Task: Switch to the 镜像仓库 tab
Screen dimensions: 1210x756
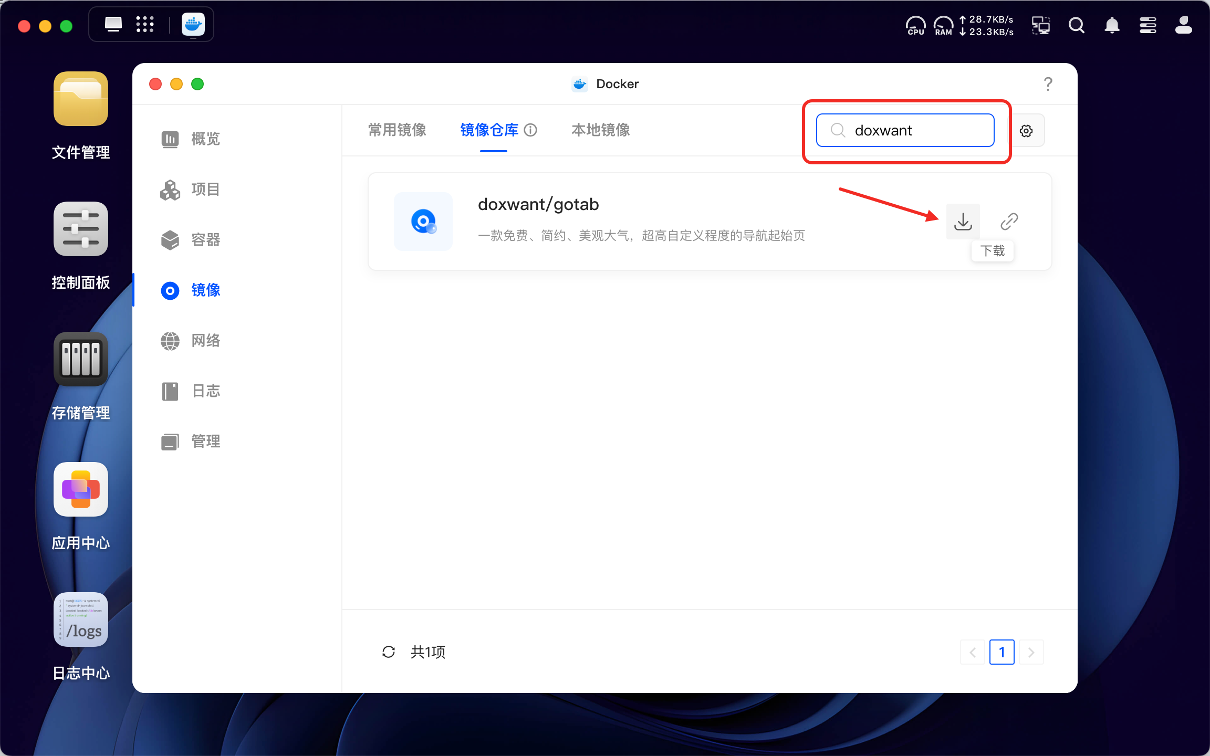Action: tap(489, 130)
